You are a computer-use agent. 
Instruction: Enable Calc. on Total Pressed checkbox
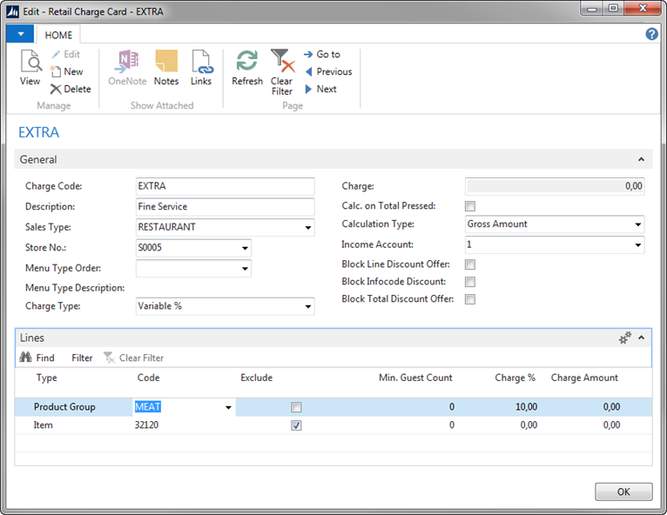coord(470,206)
